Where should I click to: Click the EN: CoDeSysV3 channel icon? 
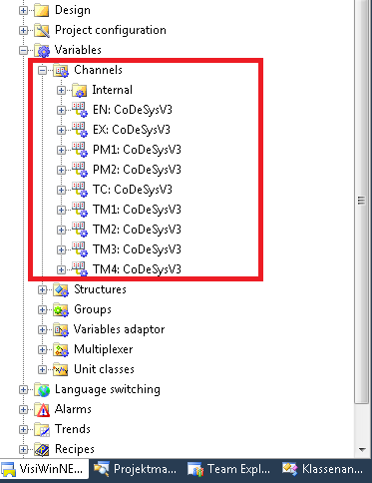(80, 110)
